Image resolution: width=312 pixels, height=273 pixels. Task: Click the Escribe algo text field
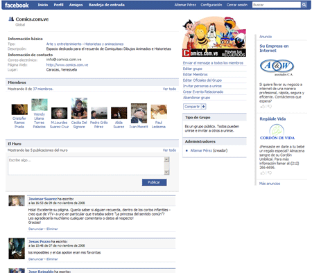pos(86,166)
